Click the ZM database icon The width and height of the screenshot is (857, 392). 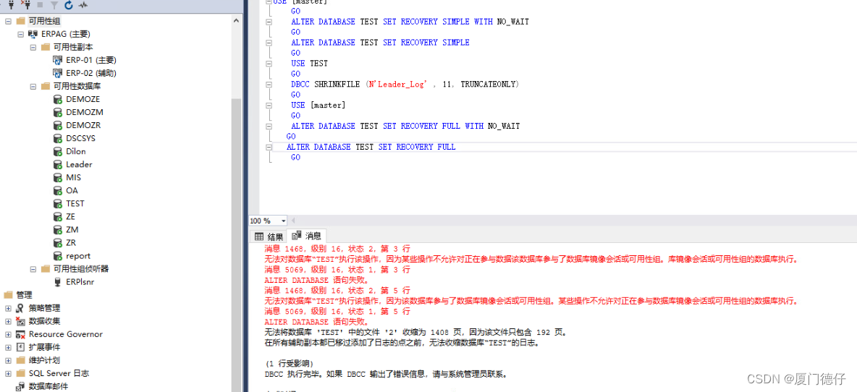point(57,230)
